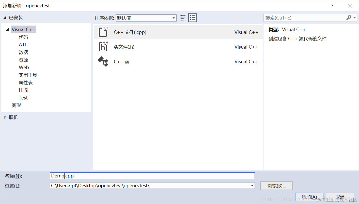Click the 浏览(B)... button
This screenshot has height=204, width=359.
click(277, 186)
